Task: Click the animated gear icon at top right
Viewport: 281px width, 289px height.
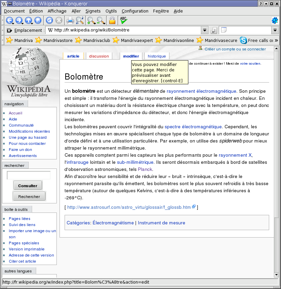Action: (x=275, y=21)
